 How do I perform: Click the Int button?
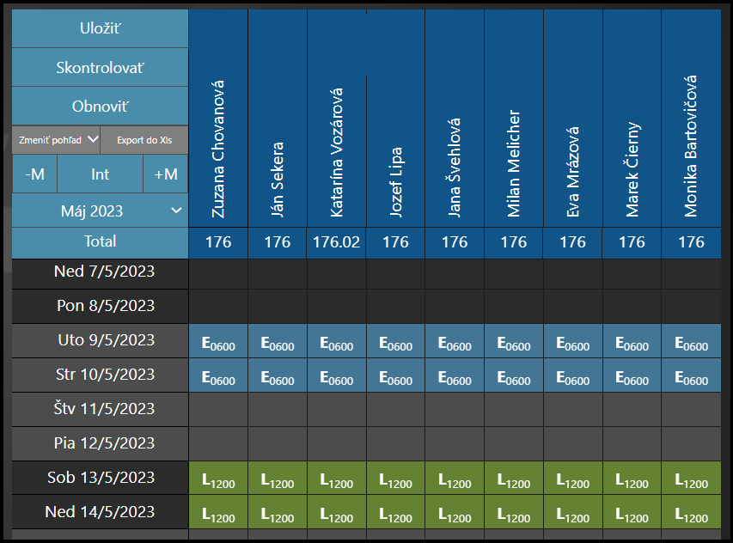[x=100, y=174]
